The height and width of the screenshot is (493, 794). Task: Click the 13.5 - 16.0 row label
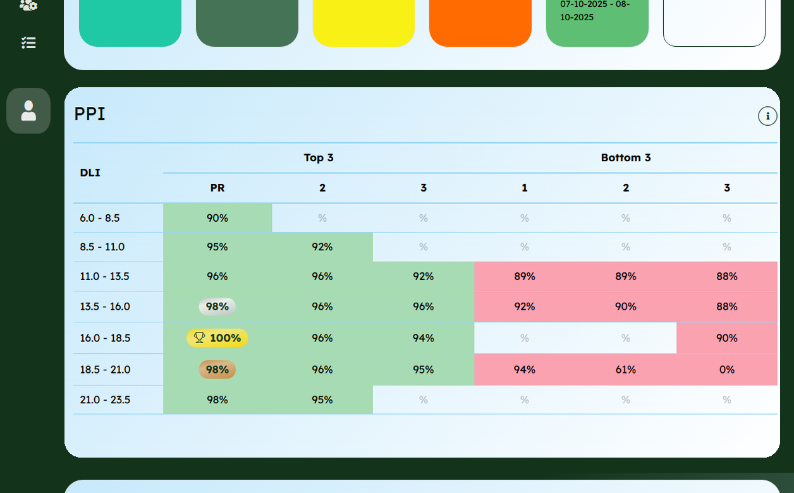click(x=105, y=307)
